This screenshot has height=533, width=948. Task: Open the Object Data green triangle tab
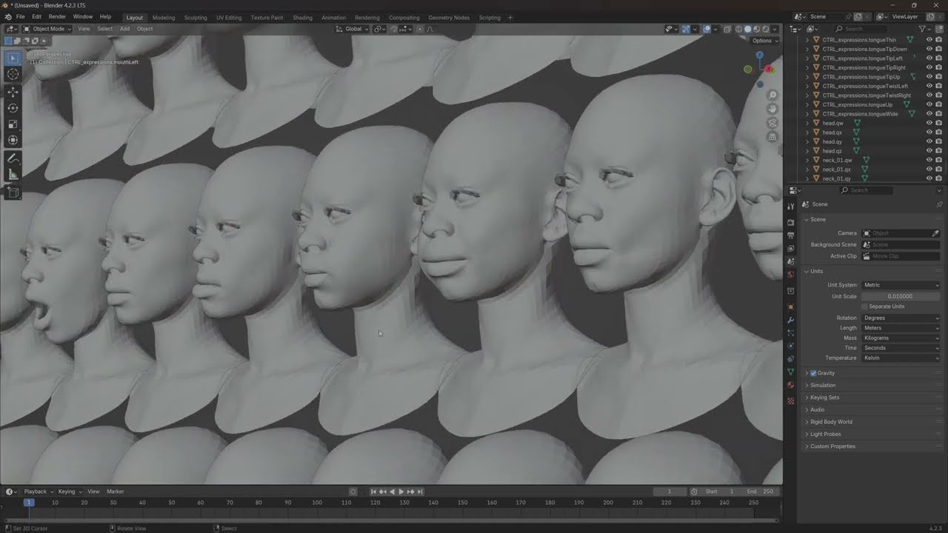(x=791, y=372)
